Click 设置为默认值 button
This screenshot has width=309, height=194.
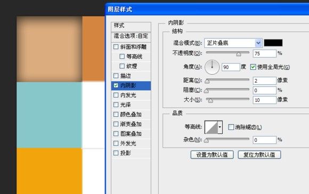click(212, 155)
